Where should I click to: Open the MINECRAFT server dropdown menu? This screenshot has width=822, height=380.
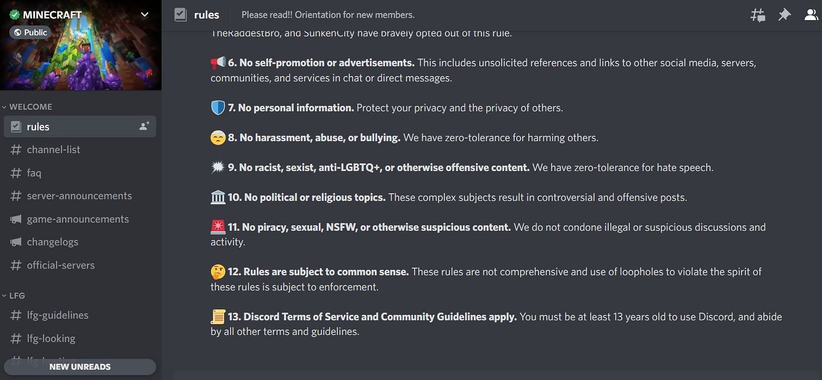click(144, 14)
